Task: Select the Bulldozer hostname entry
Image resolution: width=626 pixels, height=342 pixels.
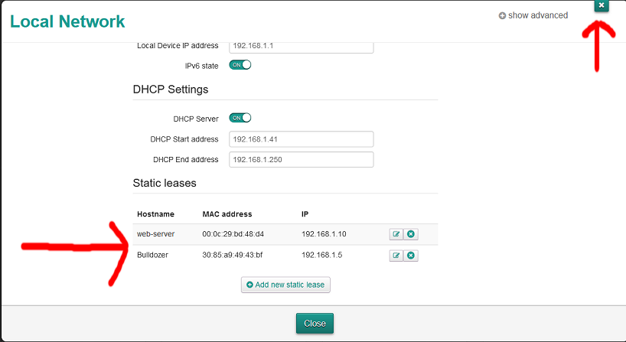Action: 152,256
